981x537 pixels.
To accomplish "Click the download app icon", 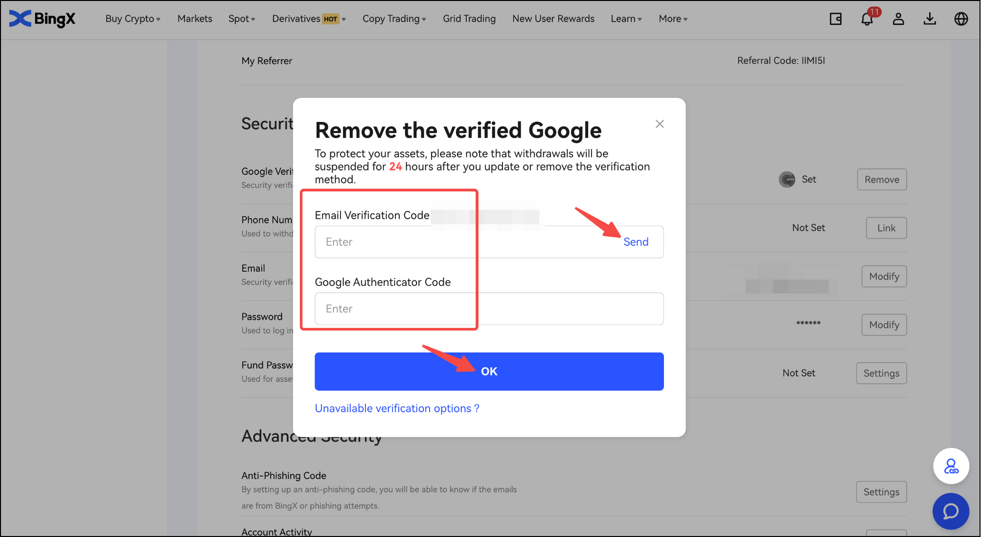I will (x=930, y=19).
